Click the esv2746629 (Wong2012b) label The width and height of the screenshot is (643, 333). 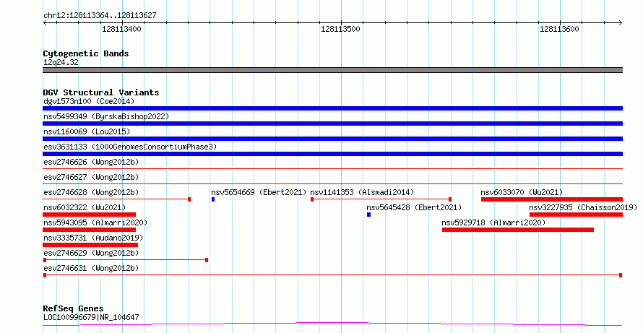pyautogui.click(x=91, y=253)
